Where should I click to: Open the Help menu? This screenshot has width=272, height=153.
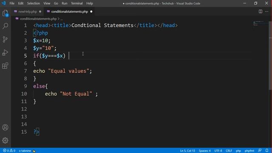coord(90,3)
